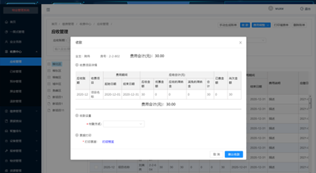The height and width of the screenshot is (173, 316).
Task: Click the blue 打印预览 print preview link
Action: pyautogui.click(x=108, y=142)
